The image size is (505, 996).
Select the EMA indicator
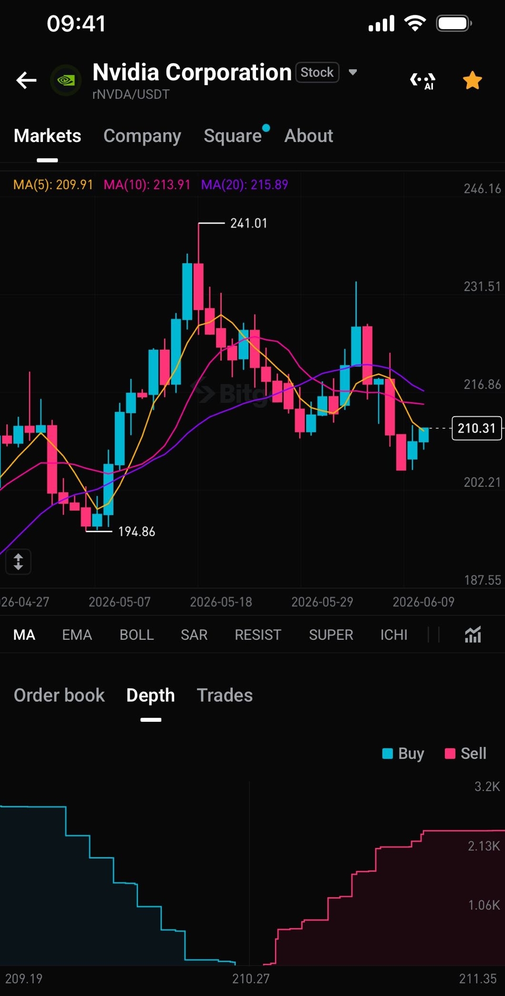coord(77,635)
